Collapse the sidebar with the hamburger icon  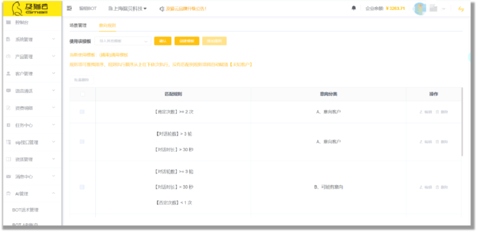69,8
